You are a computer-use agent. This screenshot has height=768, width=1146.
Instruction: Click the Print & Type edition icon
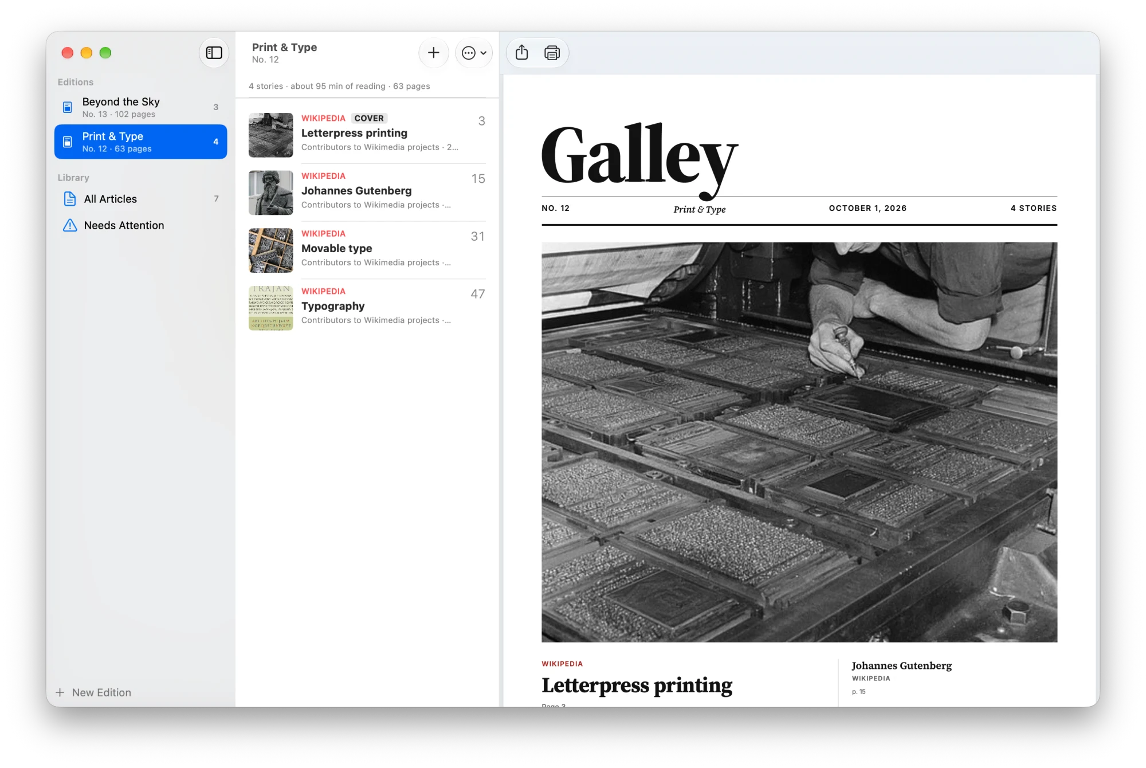point(68,142)
